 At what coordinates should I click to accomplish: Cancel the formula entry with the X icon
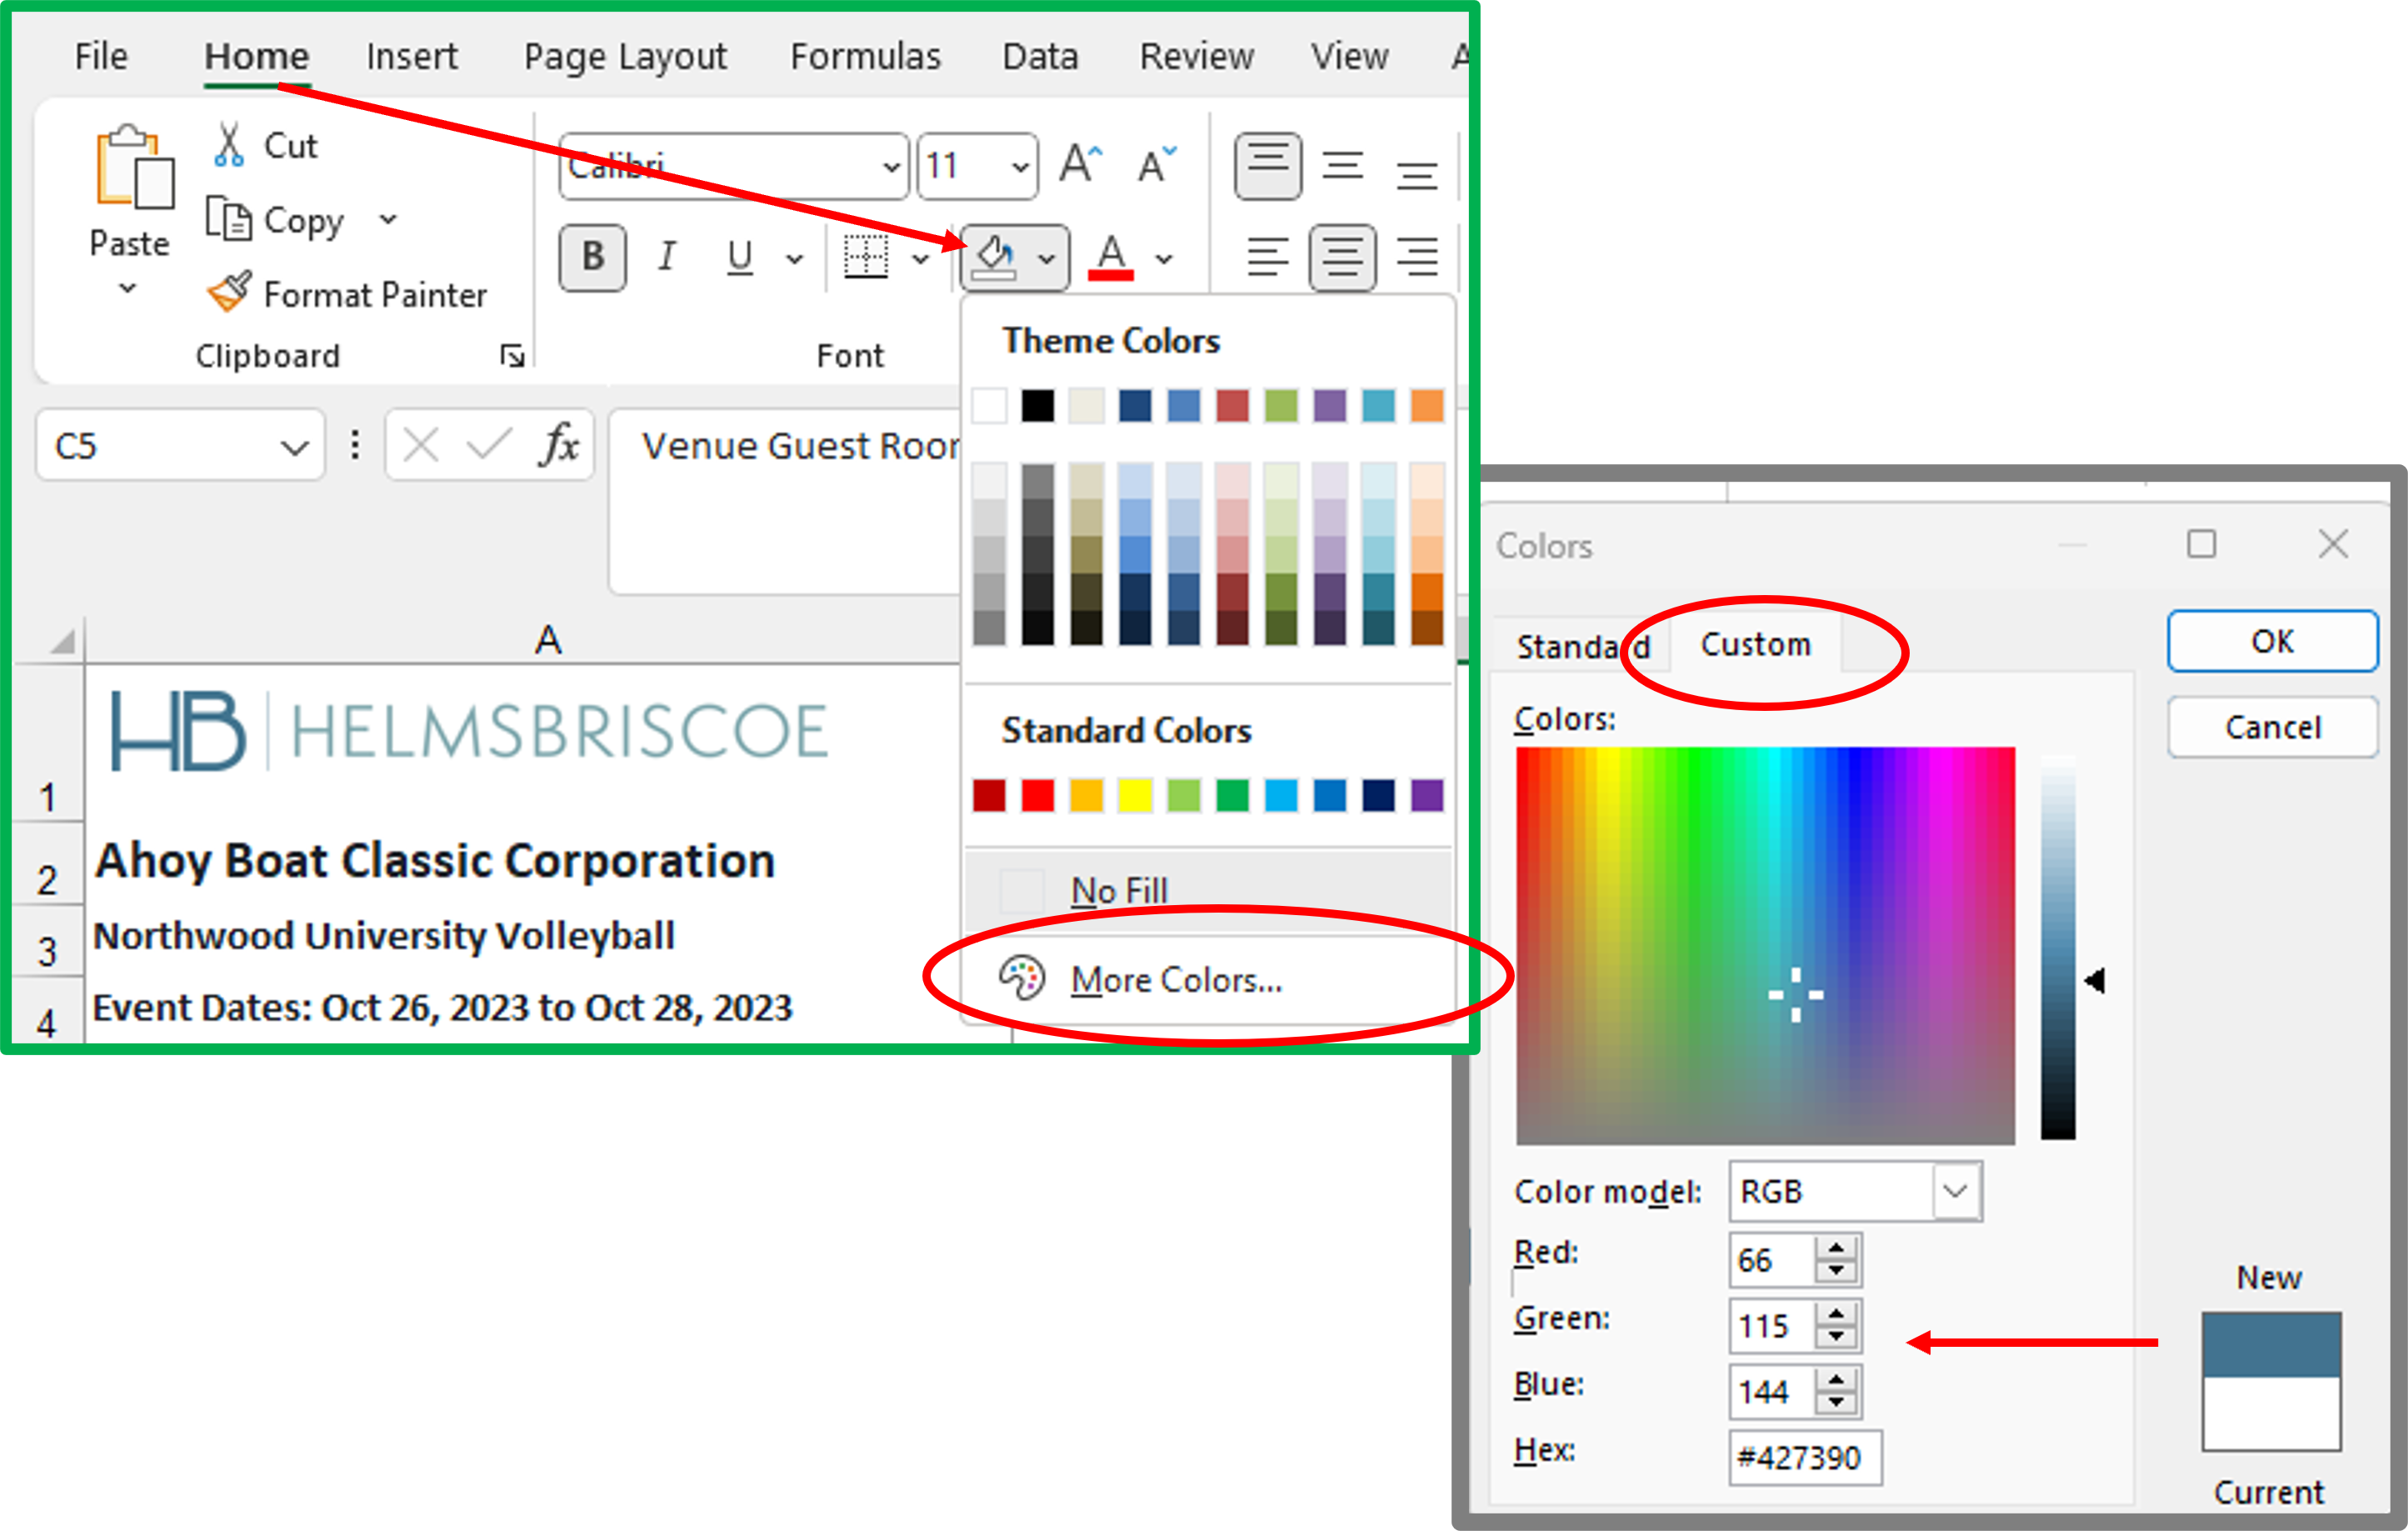pos(422,445)
